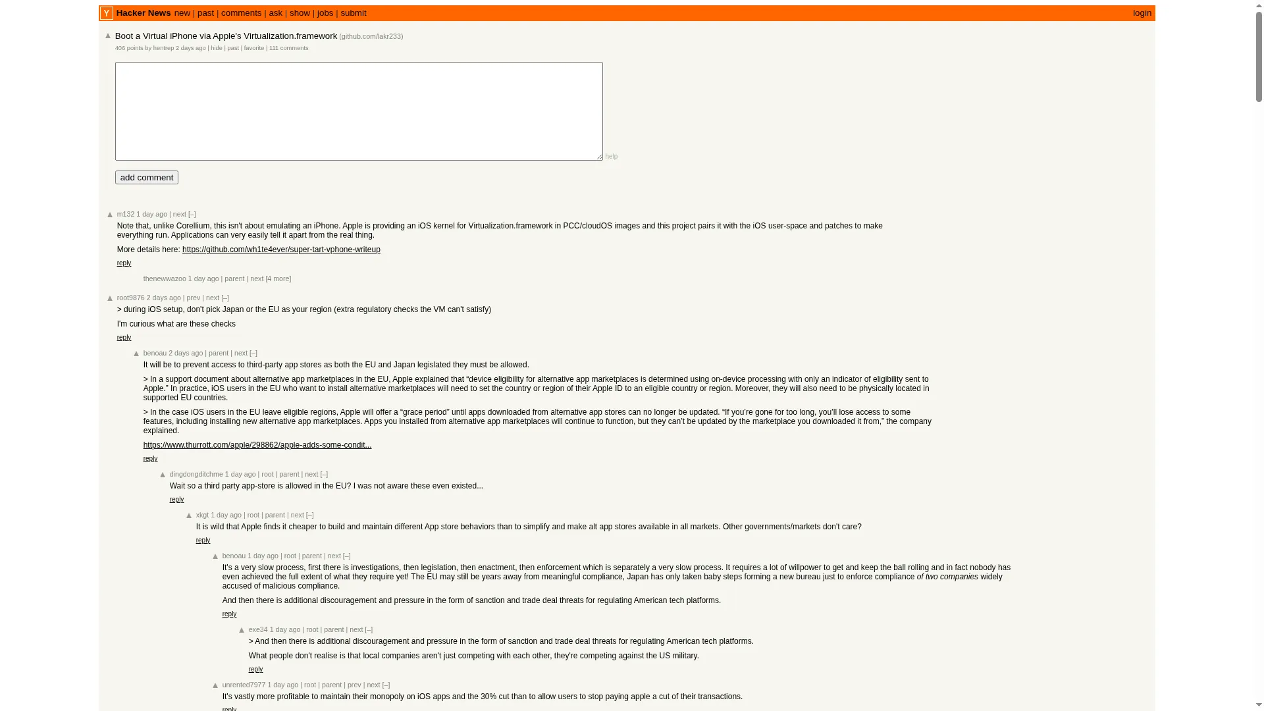This screenshot has width=1264, height=711.
Task: Upvote the story Boot a Virtual iPhone
Action: click(x=108, y=36)
